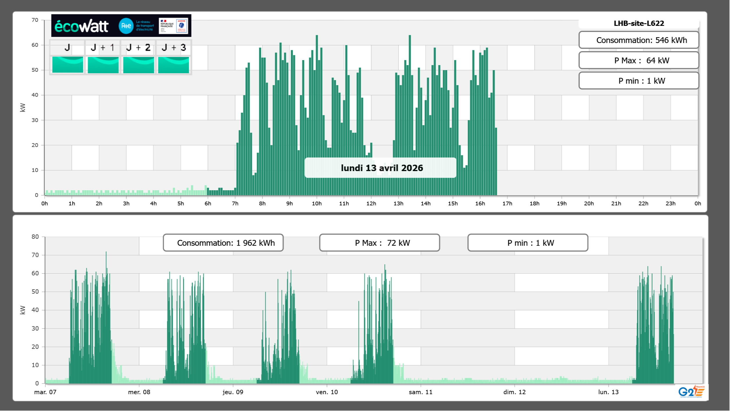Select the green J + 1 signal tile
Image resolution: width=730 pixels, height=411 pixels.
coord(103,65)
